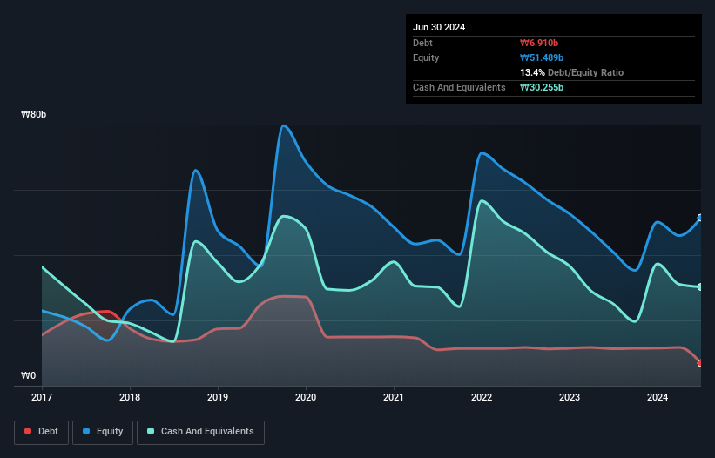Select the 2019 x-axis label
715x458 pixels.
218,397
